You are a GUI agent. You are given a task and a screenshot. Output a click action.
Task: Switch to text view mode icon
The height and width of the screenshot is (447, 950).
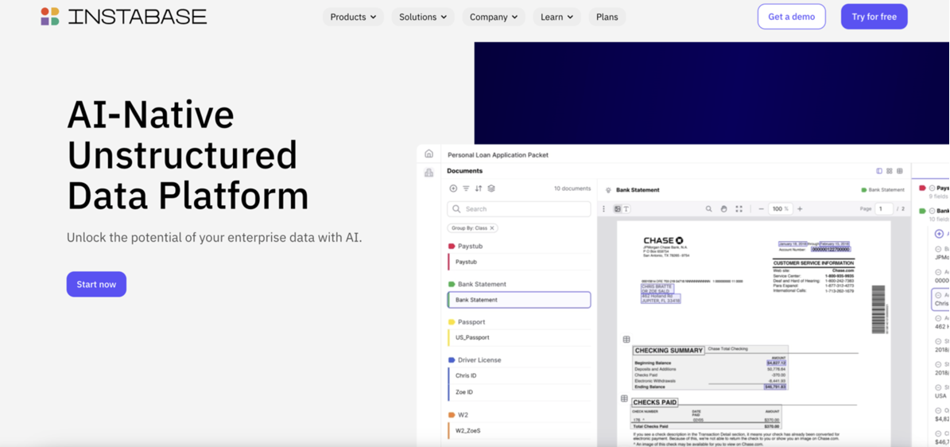coord(626,208)
